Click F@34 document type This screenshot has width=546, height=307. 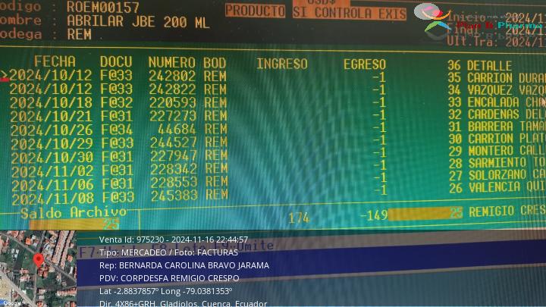coord(117,130)
